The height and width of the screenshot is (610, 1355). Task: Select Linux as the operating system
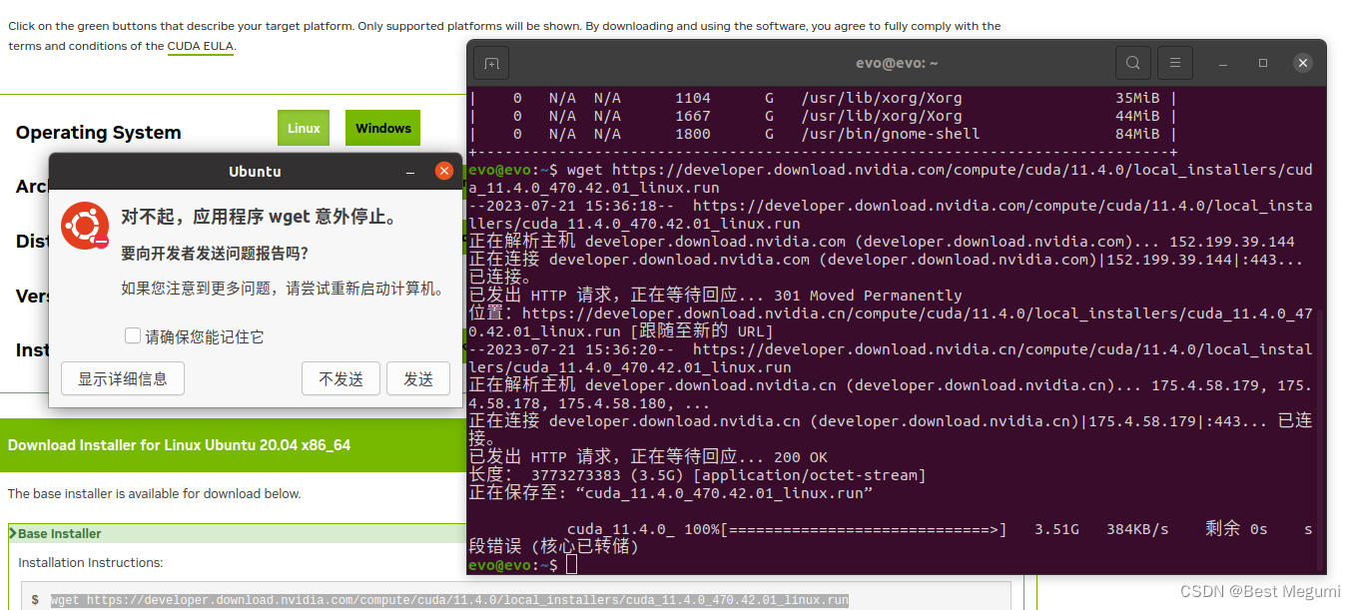(x=303, y=128)
